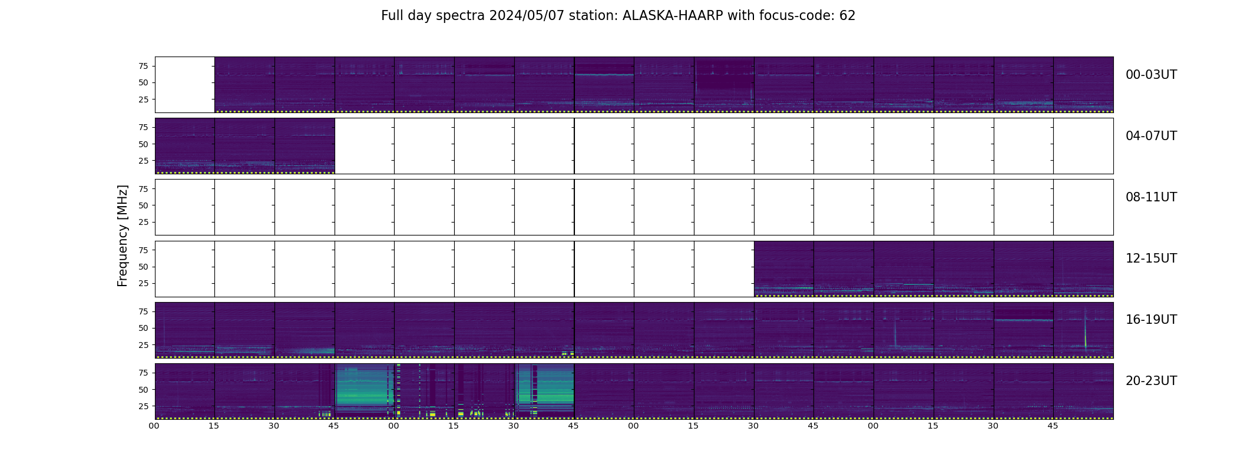1237x471 pixels.
Task: Select the "12-15UT" row label
Action: [x=1151, y=258]
